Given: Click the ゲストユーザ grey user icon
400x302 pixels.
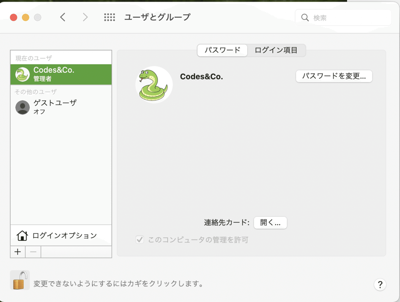Looking at the screenshot, I should coord(22,107).
